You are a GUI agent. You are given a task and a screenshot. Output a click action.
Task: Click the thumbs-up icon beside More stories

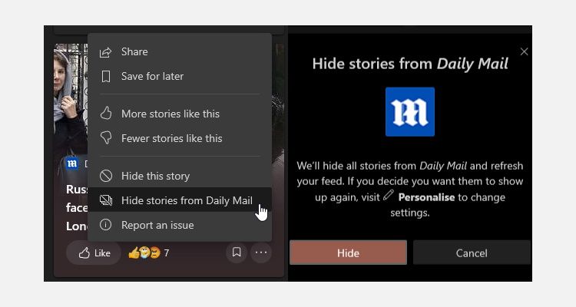tap(106, 113)
